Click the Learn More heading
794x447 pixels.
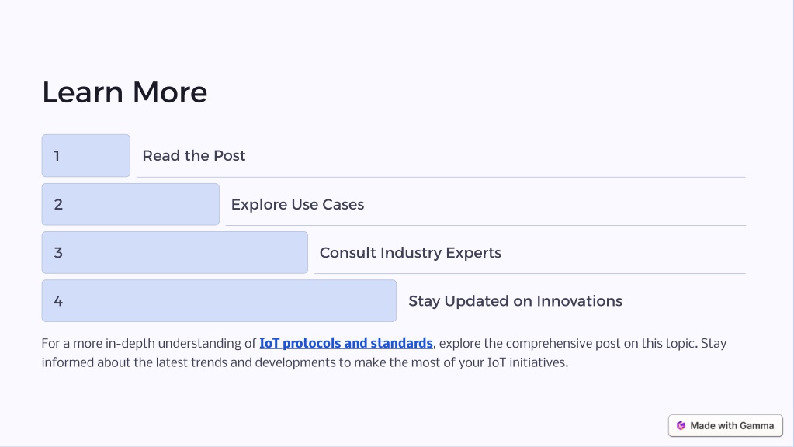pos(124,92)
